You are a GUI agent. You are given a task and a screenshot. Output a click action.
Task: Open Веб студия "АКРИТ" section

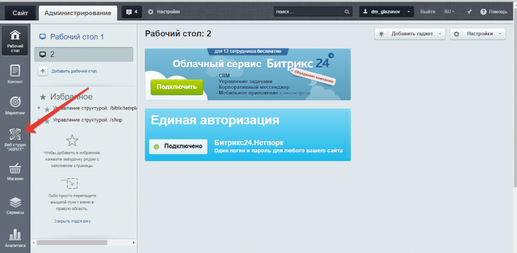pyautogui.click(x=15, y=139)
